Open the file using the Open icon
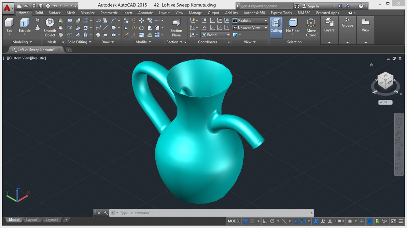 pos(26,6)
